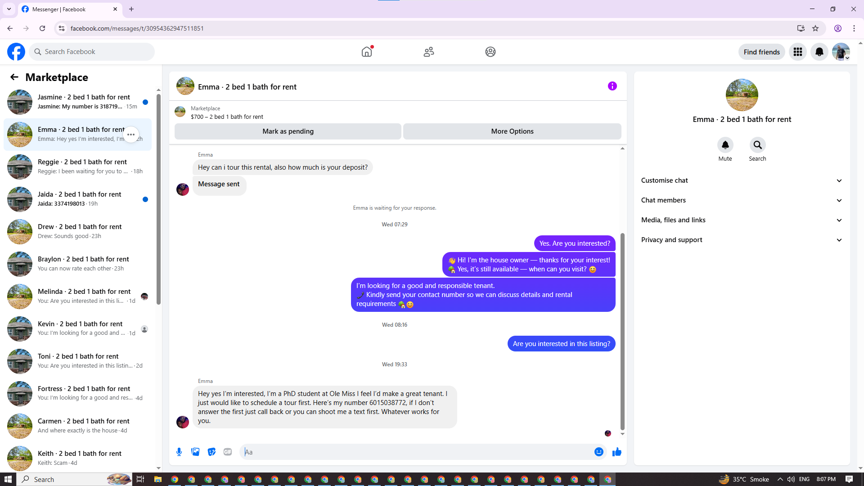Image resolution: width=864 pixels, height=486 pixels.
Task: Open the Friends icon in top navigation
Action: click(429, 52)
